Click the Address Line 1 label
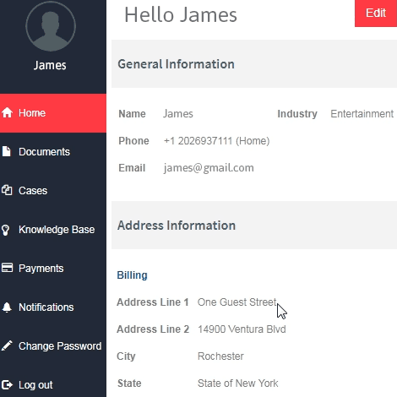This screenshot has height=397, width=397. pyautogui.click(x=153, y=302)
